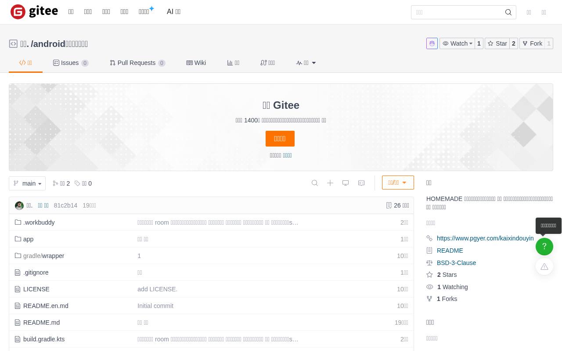Open the README.md file
Image resolution: width=562 pixels, height=351 pixels.
(x=41, y=322)
